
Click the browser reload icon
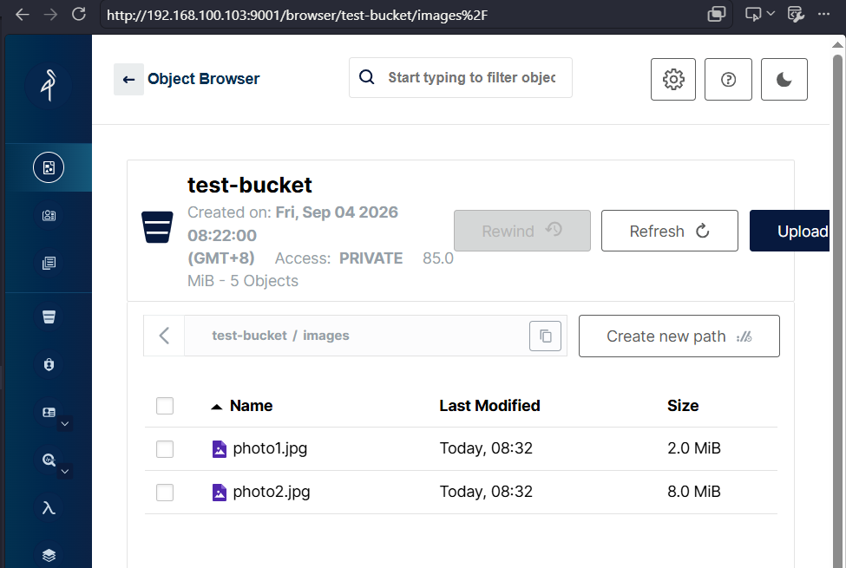tap(79, 15)
